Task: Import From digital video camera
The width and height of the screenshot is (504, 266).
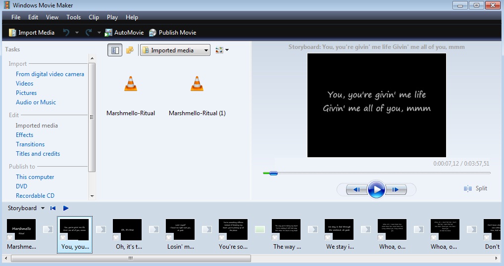Action: 50,74
